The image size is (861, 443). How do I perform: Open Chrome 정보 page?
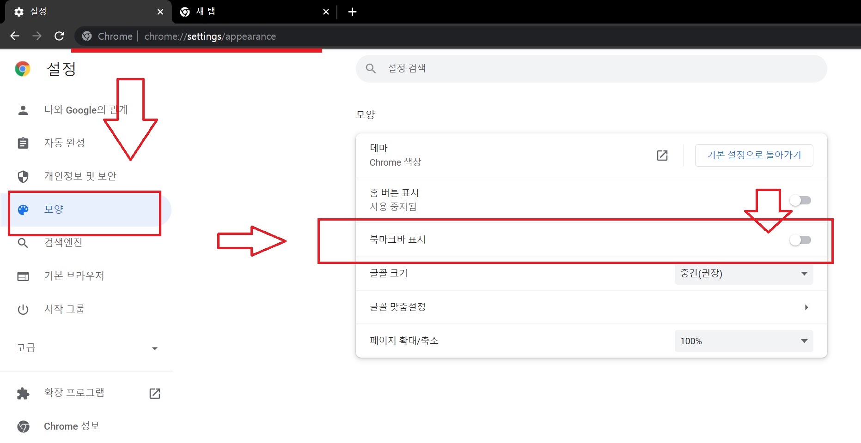coord(86,426)
